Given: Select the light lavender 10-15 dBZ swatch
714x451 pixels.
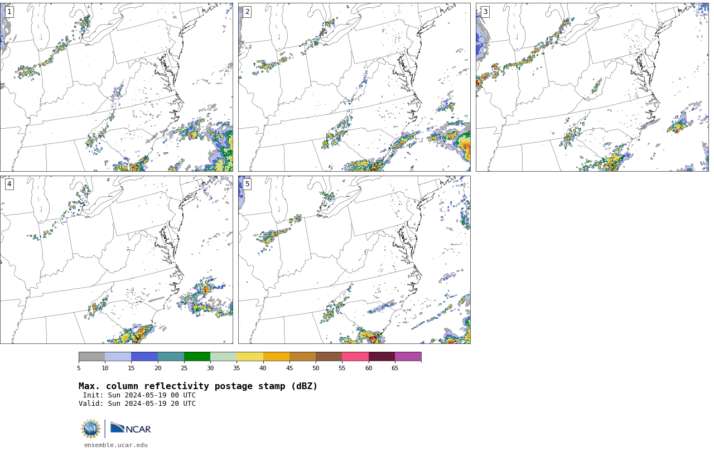Looking at the screenshot, I should click(118, 357).
